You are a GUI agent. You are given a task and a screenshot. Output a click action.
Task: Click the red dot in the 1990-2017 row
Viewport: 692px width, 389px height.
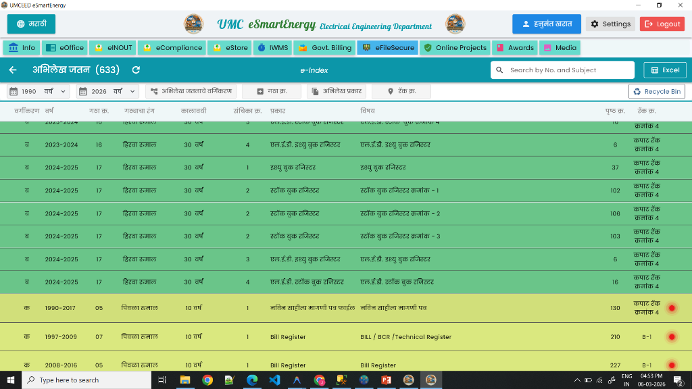672,308
